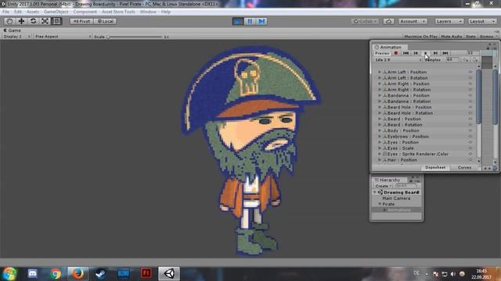Screen dimensions: 501x281
Task: Open the Collab dropdown
Action: (365, 21)
